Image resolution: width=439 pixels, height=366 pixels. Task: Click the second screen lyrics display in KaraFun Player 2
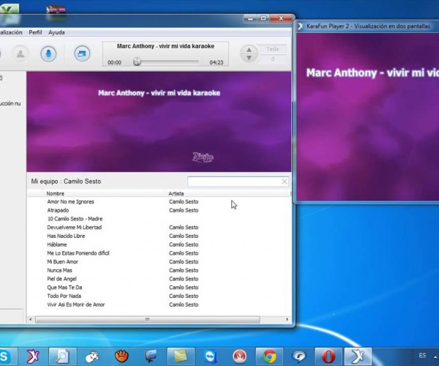pos(367,117)
